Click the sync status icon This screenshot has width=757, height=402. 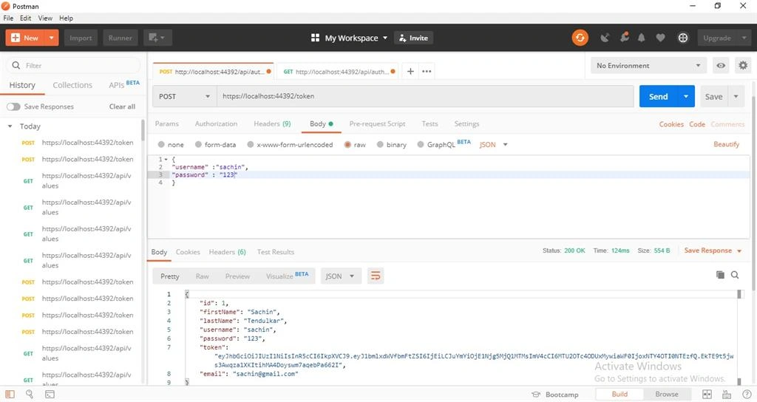tap(580, 38)
